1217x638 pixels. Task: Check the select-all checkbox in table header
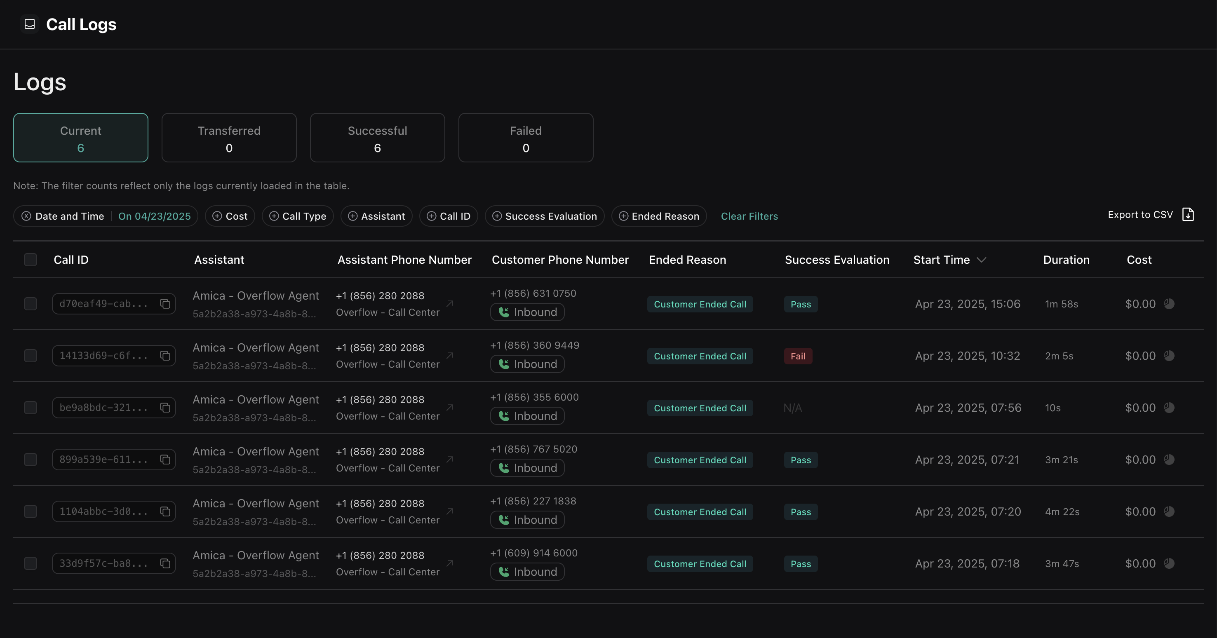pyautogui.click(x=31, y=260)
